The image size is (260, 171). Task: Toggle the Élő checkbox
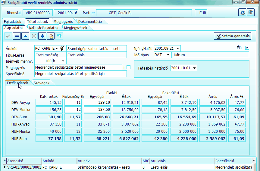(x=247, y=48)
